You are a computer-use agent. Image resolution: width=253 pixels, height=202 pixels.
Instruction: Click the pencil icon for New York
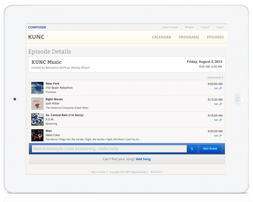click(221, 88)
